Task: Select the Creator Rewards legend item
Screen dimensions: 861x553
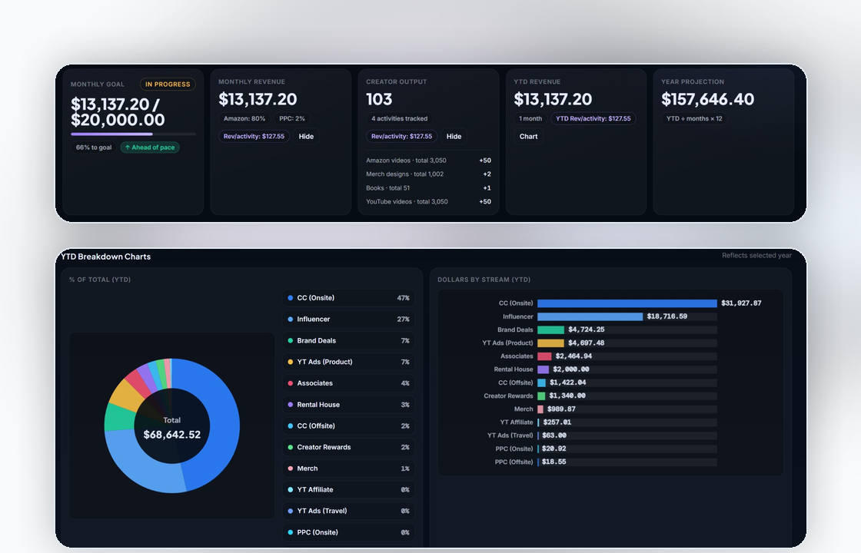Action: [349, 447]
